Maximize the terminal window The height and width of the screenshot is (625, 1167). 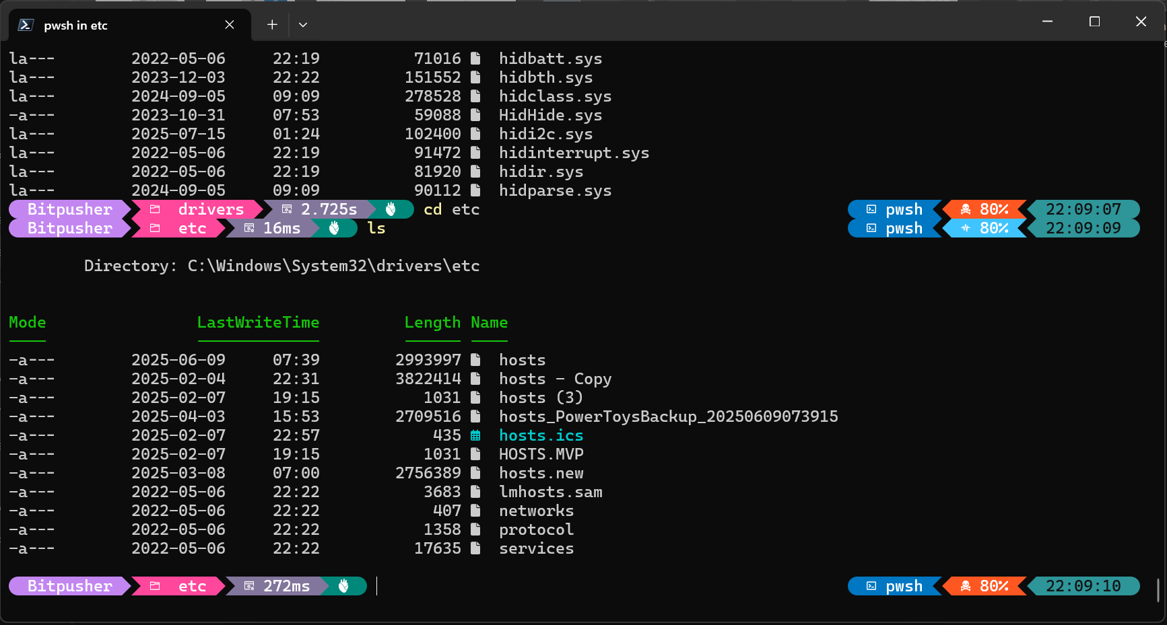coord(1094,22)
